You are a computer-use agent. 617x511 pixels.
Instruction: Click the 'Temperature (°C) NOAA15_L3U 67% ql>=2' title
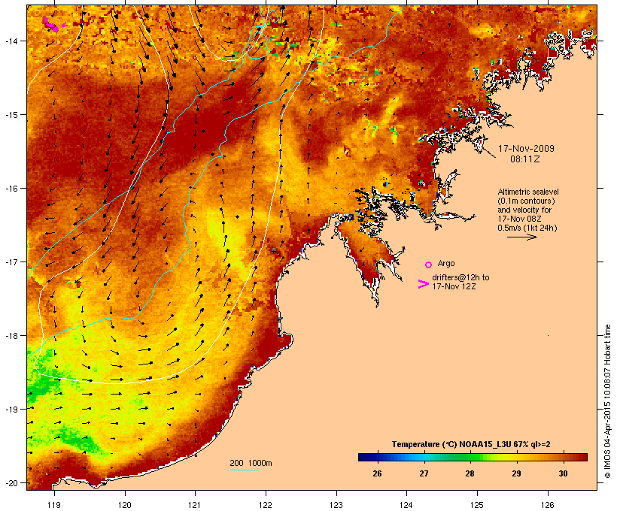point(471,445)
